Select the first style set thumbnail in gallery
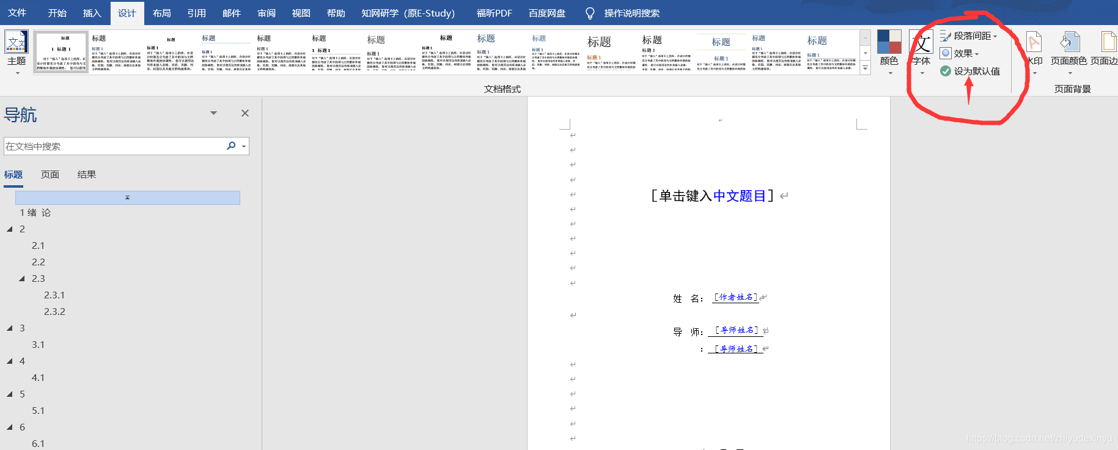This screenshot has height=450, width=1118. pos(61,53)
